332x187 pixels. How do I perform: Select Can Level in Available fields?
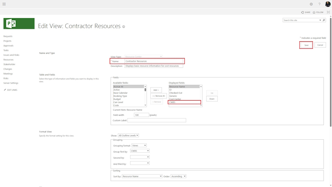pos(128,102)
